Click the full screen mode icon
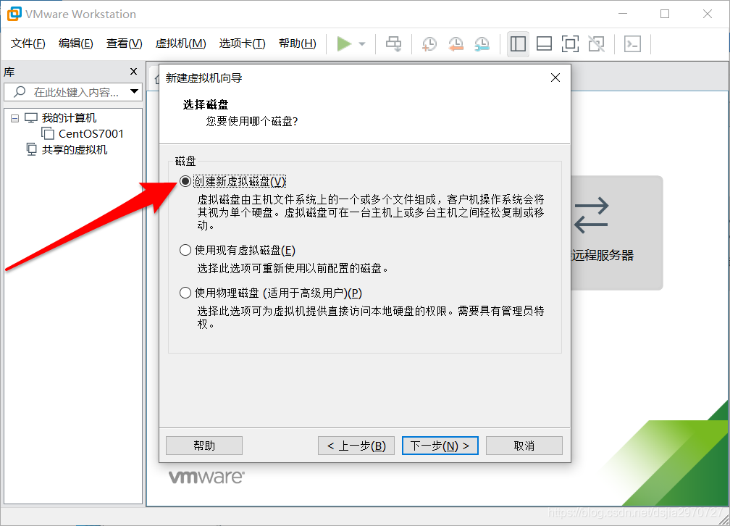The height and width of the screenshot is (526, 730). tap(571, 43)
